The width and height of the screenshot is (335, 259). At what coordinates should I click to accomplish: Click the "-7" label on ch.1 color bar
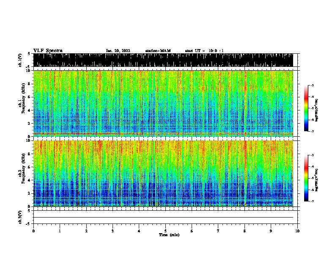pyautogui.click(x=312, y=131)
